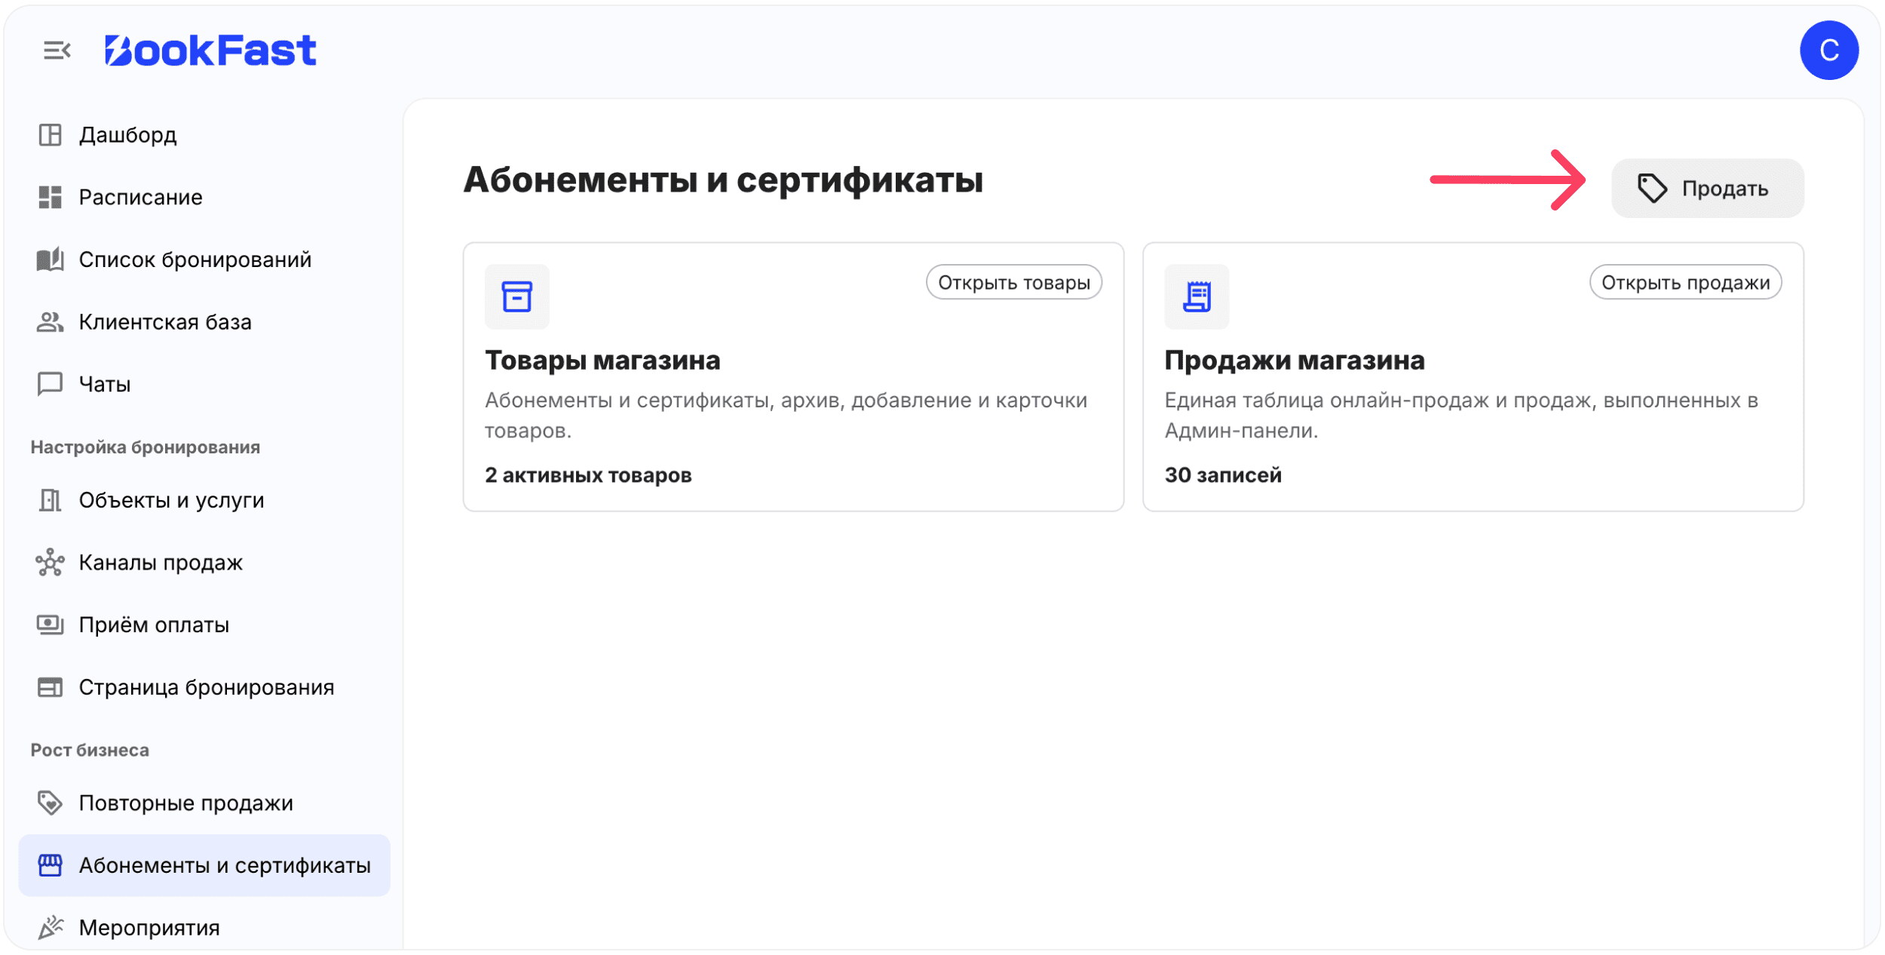Click the Чаты speech bubble icon
This screenshot has height=955, width=1885.
(50, 384)
